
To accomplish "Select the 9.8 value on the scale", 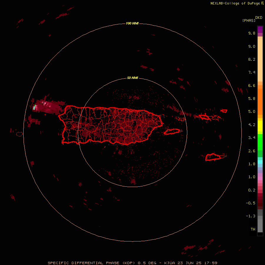I will (x=252, y=33).
